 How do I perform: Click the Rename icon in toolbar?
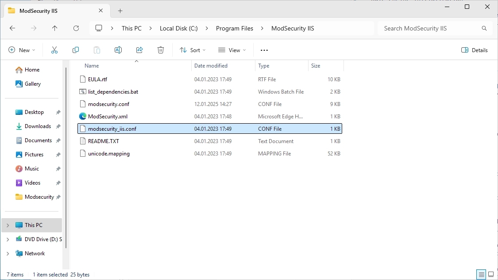click(x=118, y=50)
